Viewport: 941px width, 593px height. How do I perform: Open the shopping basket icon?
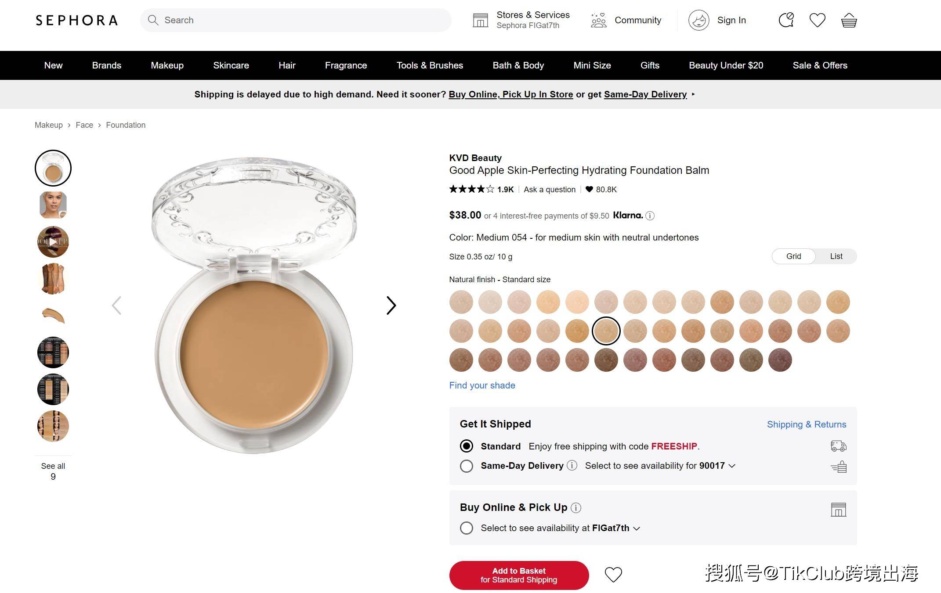click(849, 21)
